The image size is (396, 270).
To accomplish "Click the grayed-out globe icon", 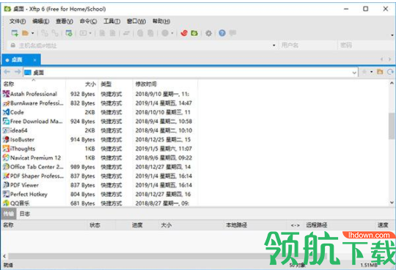I will pyautogui.click(x=165, y=33).
